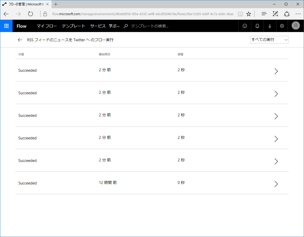Screen dimensions: 304x237
Task: Expand the 学ぶ navigation menu
Action: pos(114,26)
